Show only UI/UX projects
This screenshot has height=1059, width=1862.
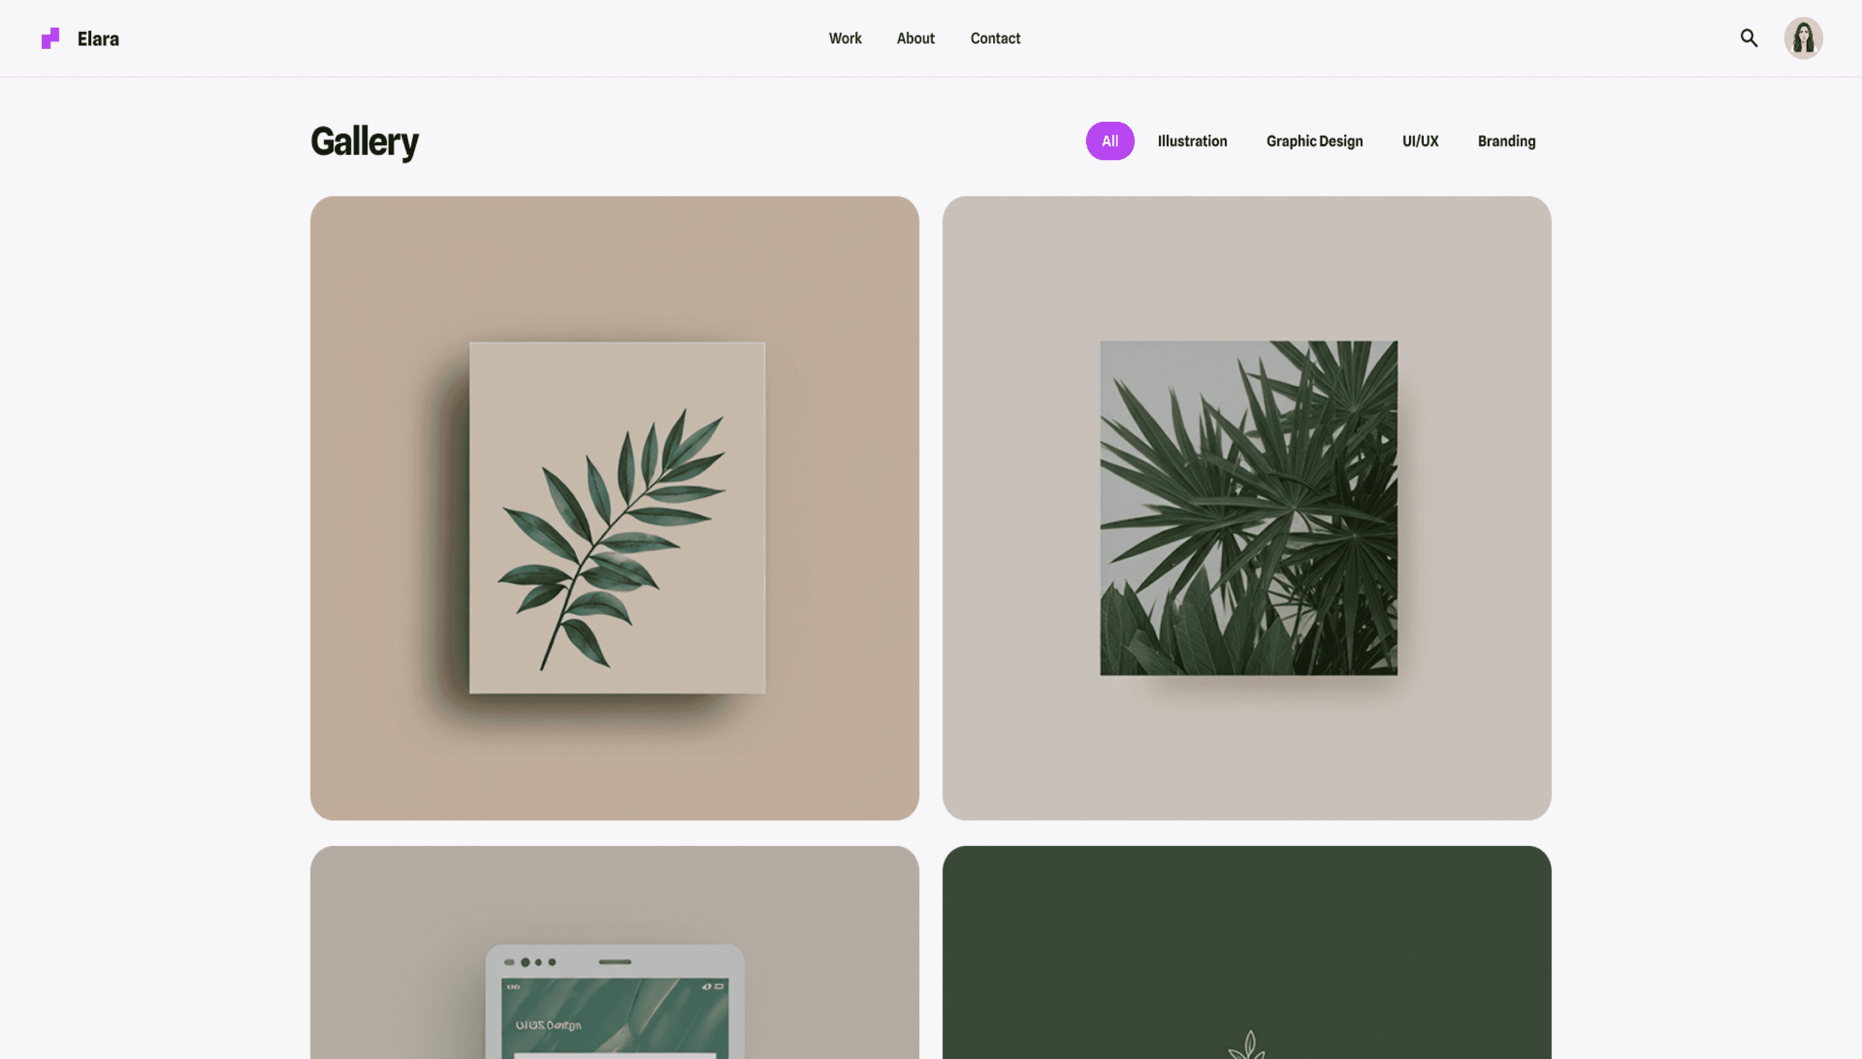[x=1419, y=141]
